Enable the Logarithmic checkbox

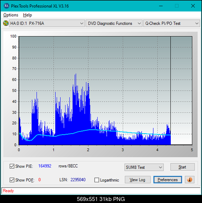click(x=96, y=180)
